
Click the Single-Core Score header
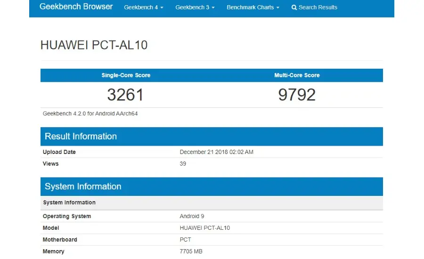pyautogui.click(x=126, y=75)
